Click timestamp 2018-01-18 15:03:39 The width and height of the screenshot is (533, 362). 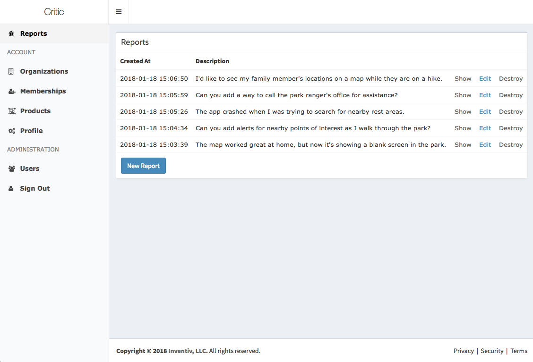coord(154,145)
